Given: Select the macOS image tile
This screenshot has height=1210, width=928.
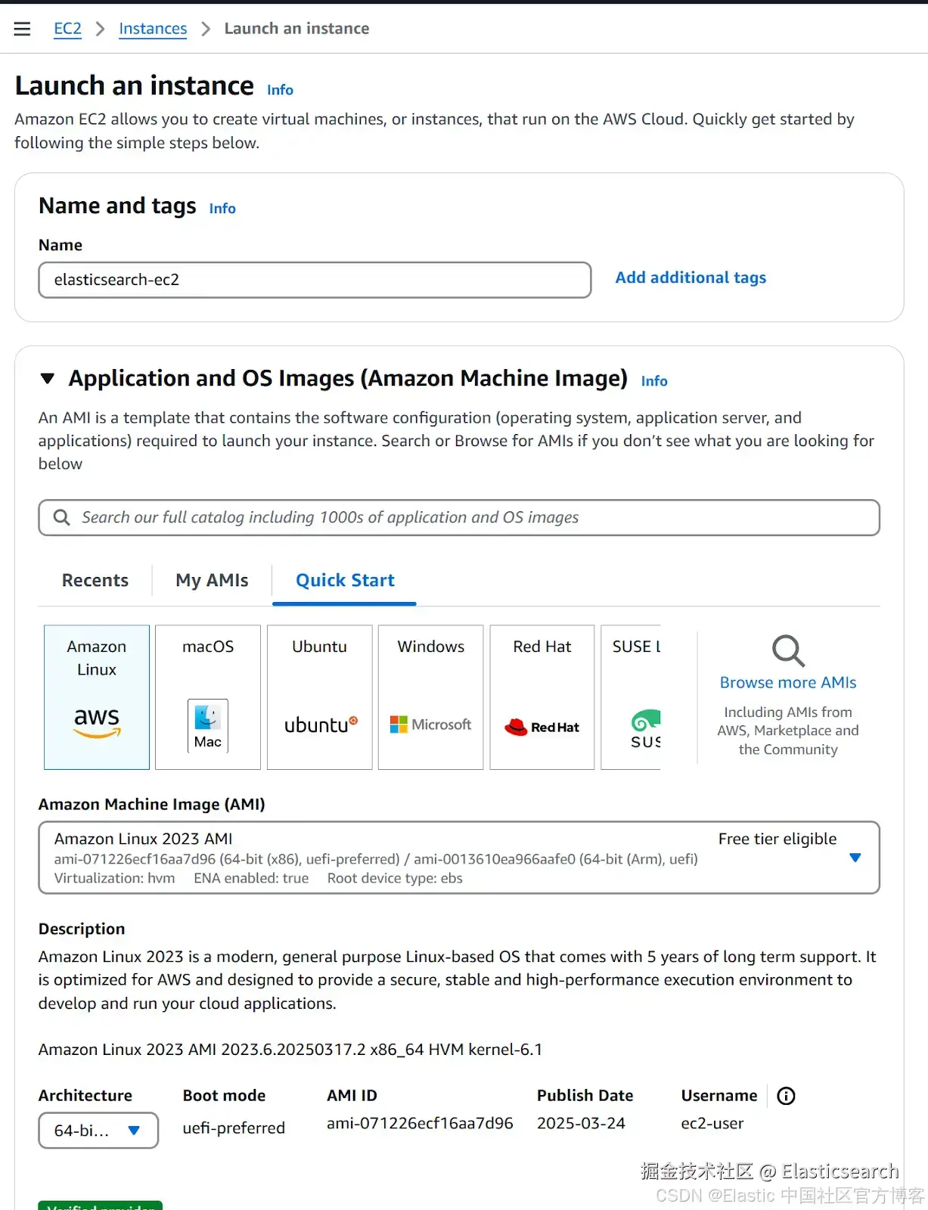Looking at the screenshot, I should pos(208,697).
